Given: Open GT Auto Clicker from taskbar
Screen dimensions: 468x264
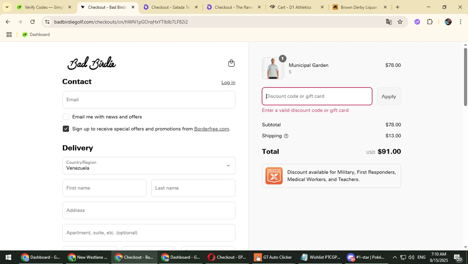Looking at the screenshot, I should pyautogui.click(x=273, y=257).
